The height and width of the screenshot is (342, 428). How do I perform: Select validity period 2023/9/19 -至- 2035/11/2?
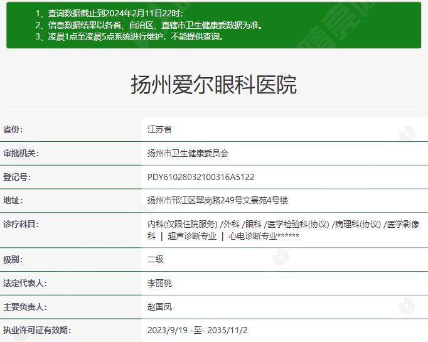pos(197,330)
